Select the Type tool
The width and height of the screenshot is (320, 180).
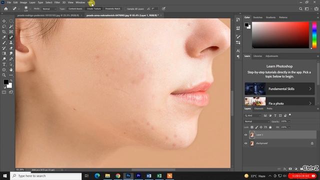[x=4, y=64]
